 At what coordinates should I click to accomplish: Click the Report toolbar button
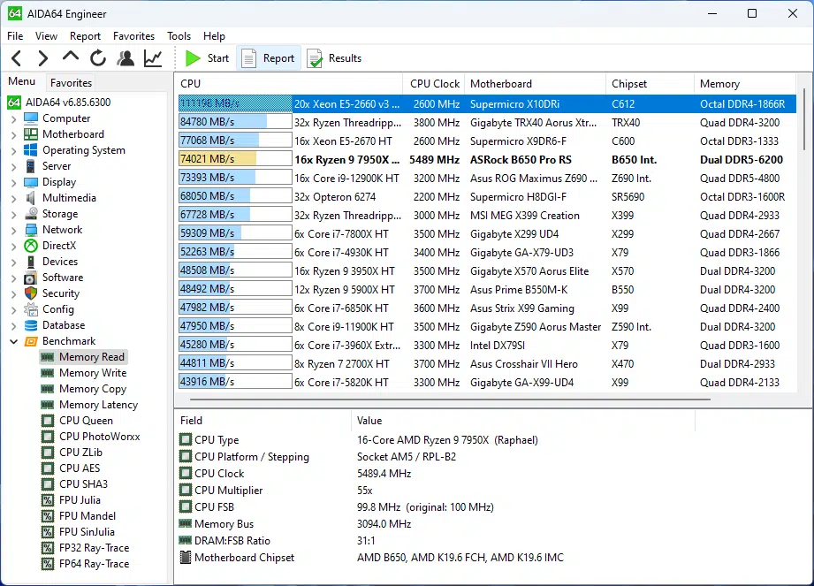tap(269, 58)
